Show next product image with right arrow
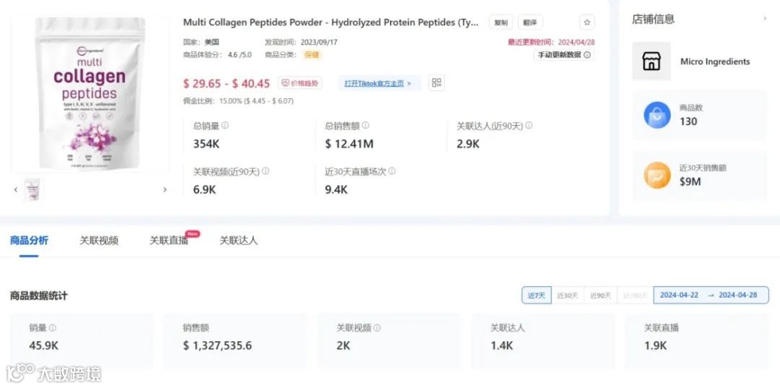 coord(165,189)
